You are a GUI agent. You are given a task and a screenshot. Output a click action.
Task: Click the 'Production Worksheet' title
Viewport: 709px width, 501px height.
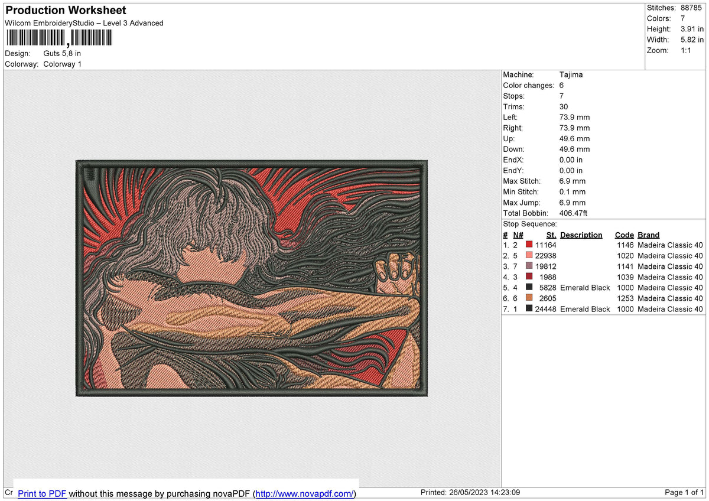[66, 11]
